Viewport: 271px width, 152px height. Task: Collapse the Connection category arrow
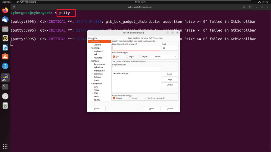[x=89, y=84]
